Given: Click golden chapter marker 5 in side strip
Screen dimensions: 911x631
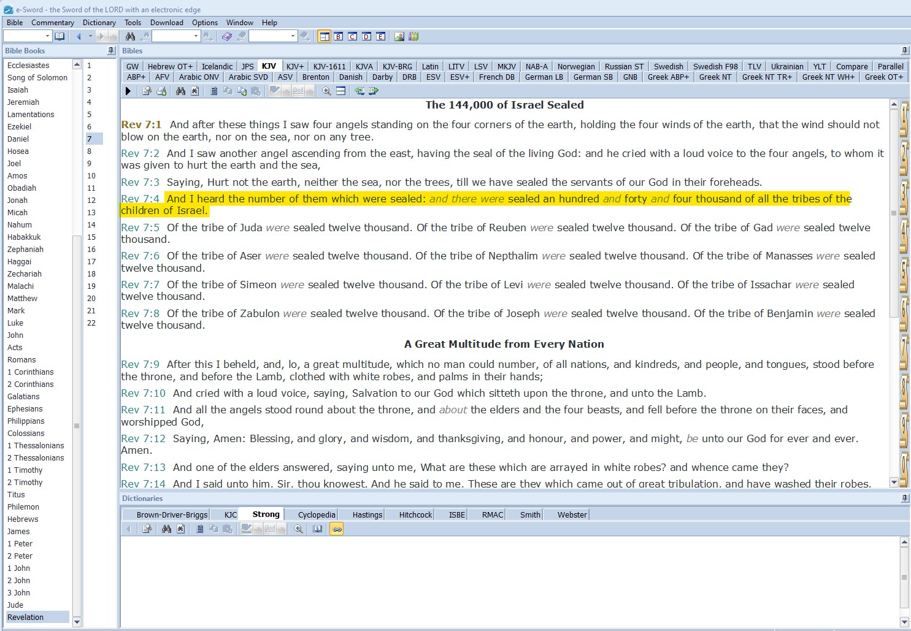Looking at the screenshot, I should click(904, 274).
